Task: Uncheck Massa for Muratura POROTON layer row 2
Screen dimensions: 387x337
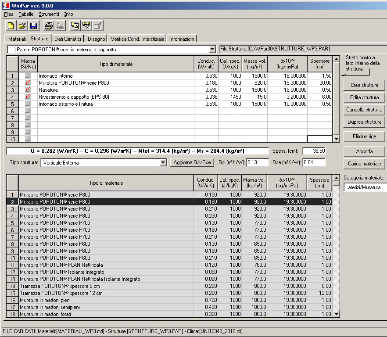Action: tap(28, 82)
